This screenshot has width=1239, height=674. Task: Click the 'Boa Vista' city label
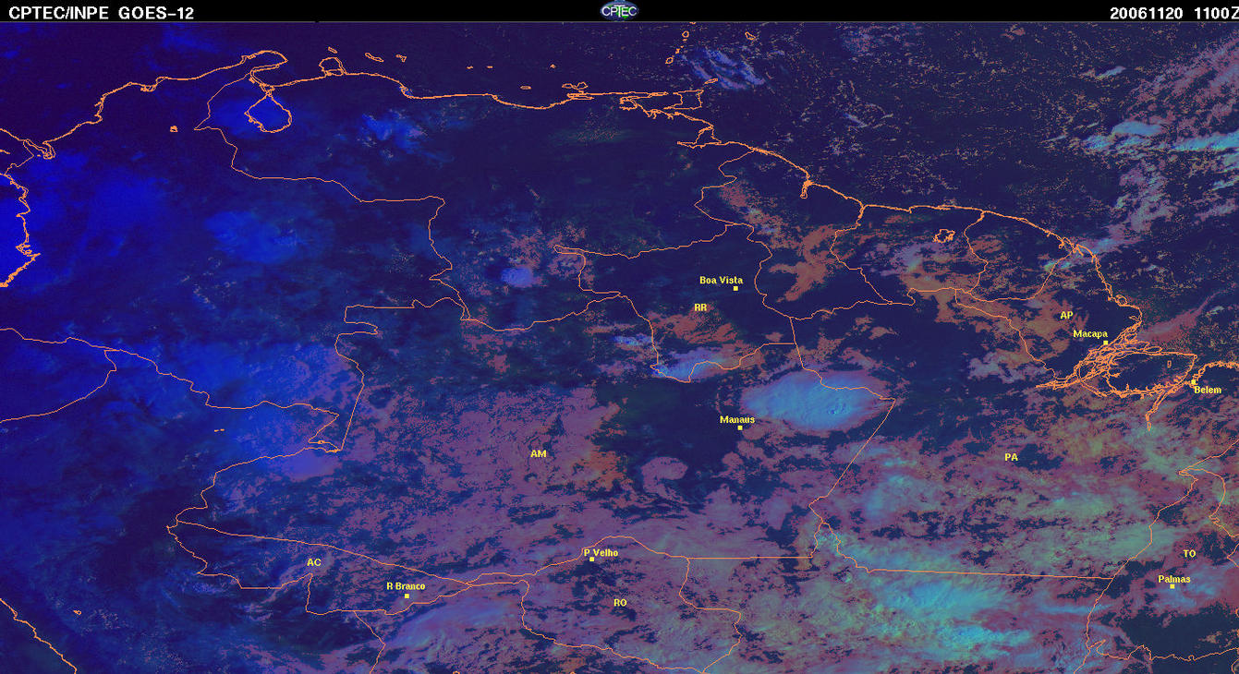tap(721, 280)
